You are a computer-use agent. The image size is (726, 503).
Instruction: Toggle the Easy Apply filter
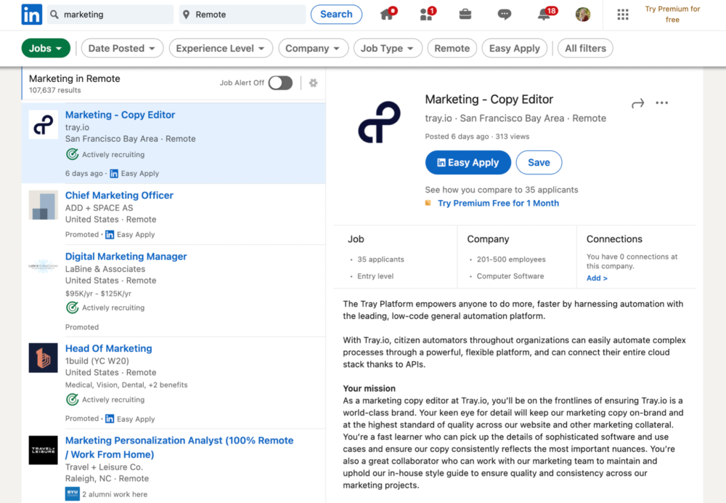(514, 48)
